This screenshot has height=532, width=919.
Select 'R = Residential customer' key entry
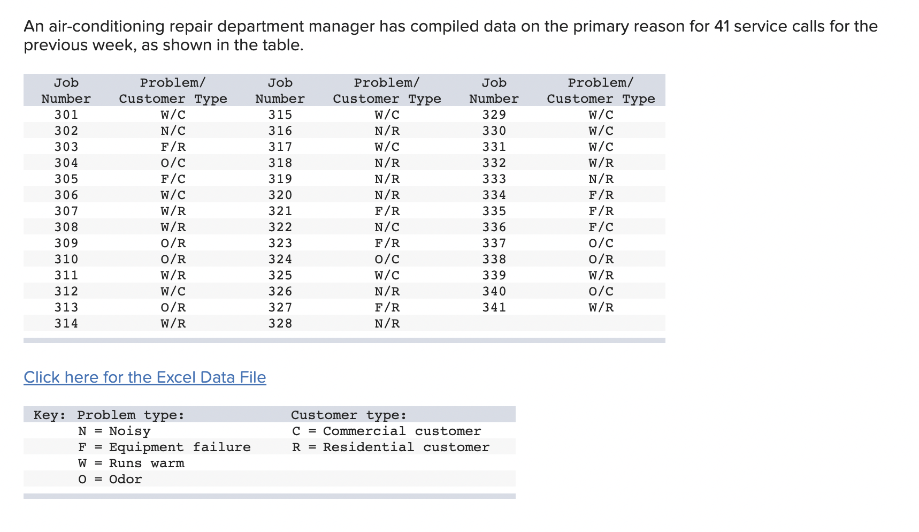pos(390,447)
